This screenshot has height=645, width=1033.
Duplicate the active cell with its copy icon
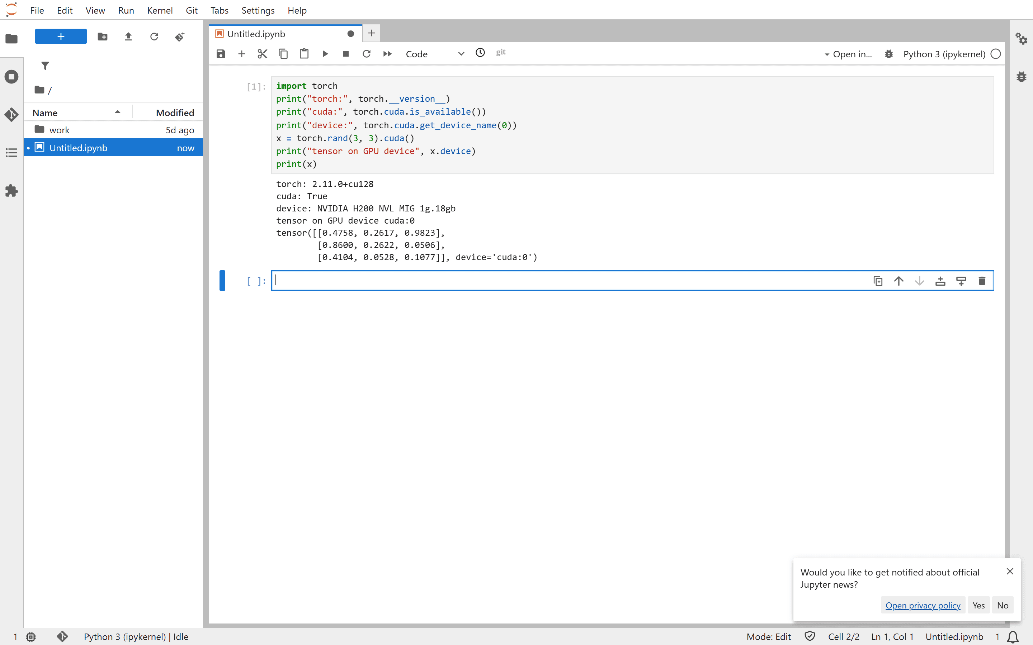[878, 281]
